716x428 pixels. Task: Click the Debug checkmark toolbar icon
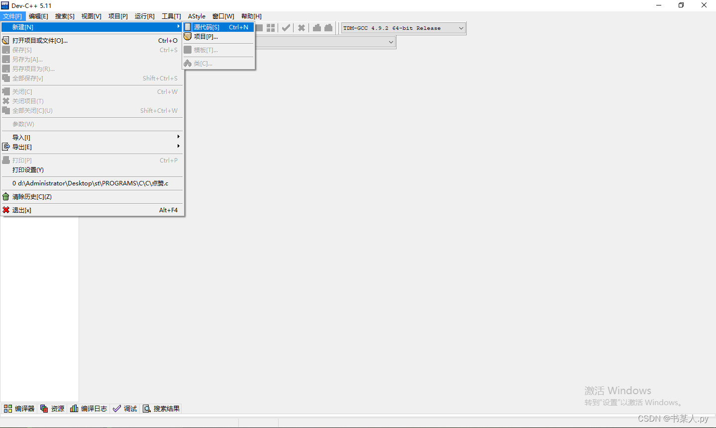click(286, 28)
